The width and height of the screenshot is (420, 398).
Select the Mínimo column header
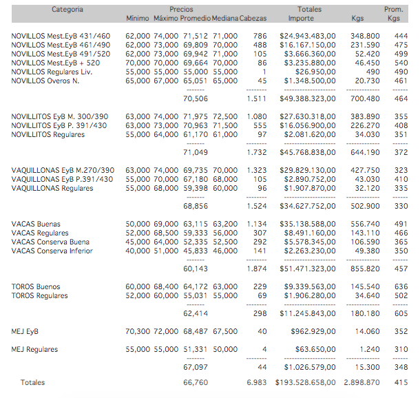138,19
